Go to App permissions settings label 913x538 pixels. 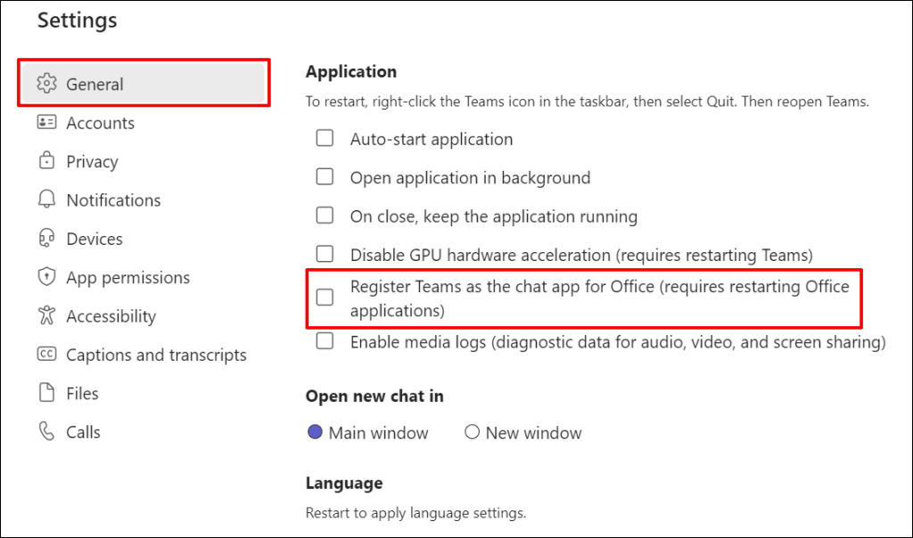[x=128, y=277]
